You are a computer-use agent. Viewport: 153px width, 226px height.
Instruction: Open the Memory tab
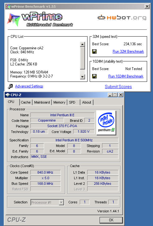click(x=59, y=102)
